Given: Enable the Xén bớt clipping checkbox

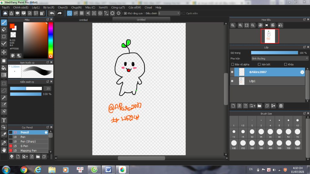Looking at the screenshot, I should [x=259, y=64].
